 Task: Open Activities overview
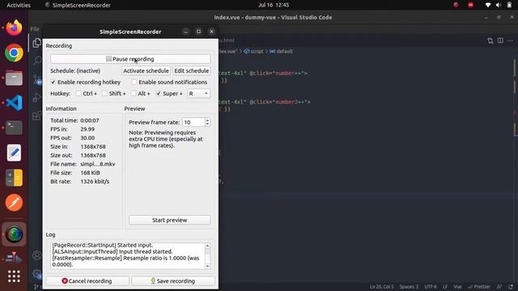(19, 5)
